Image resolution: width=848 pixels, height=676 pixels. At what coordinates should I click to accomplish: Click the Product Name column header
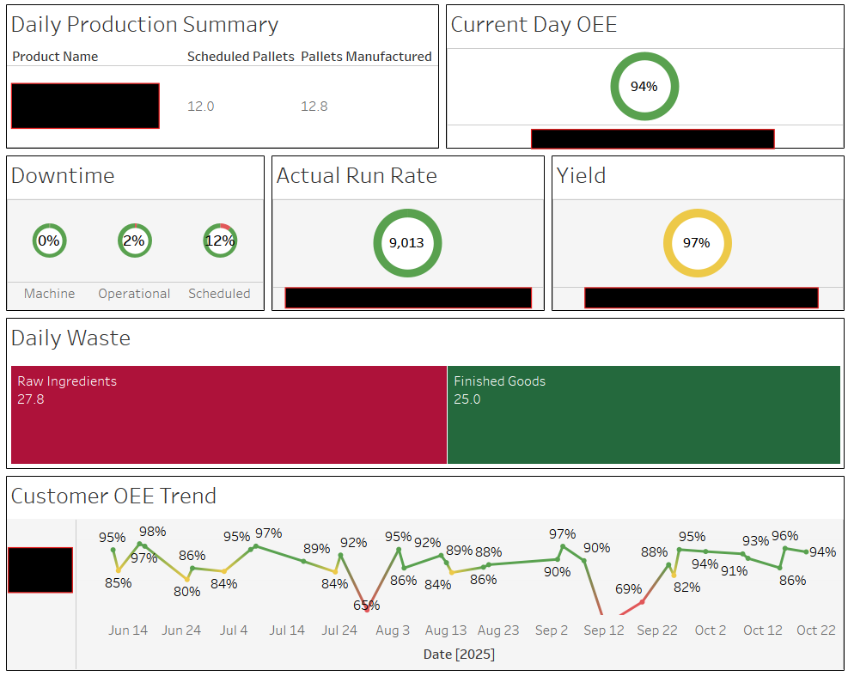tap(55, 57)
